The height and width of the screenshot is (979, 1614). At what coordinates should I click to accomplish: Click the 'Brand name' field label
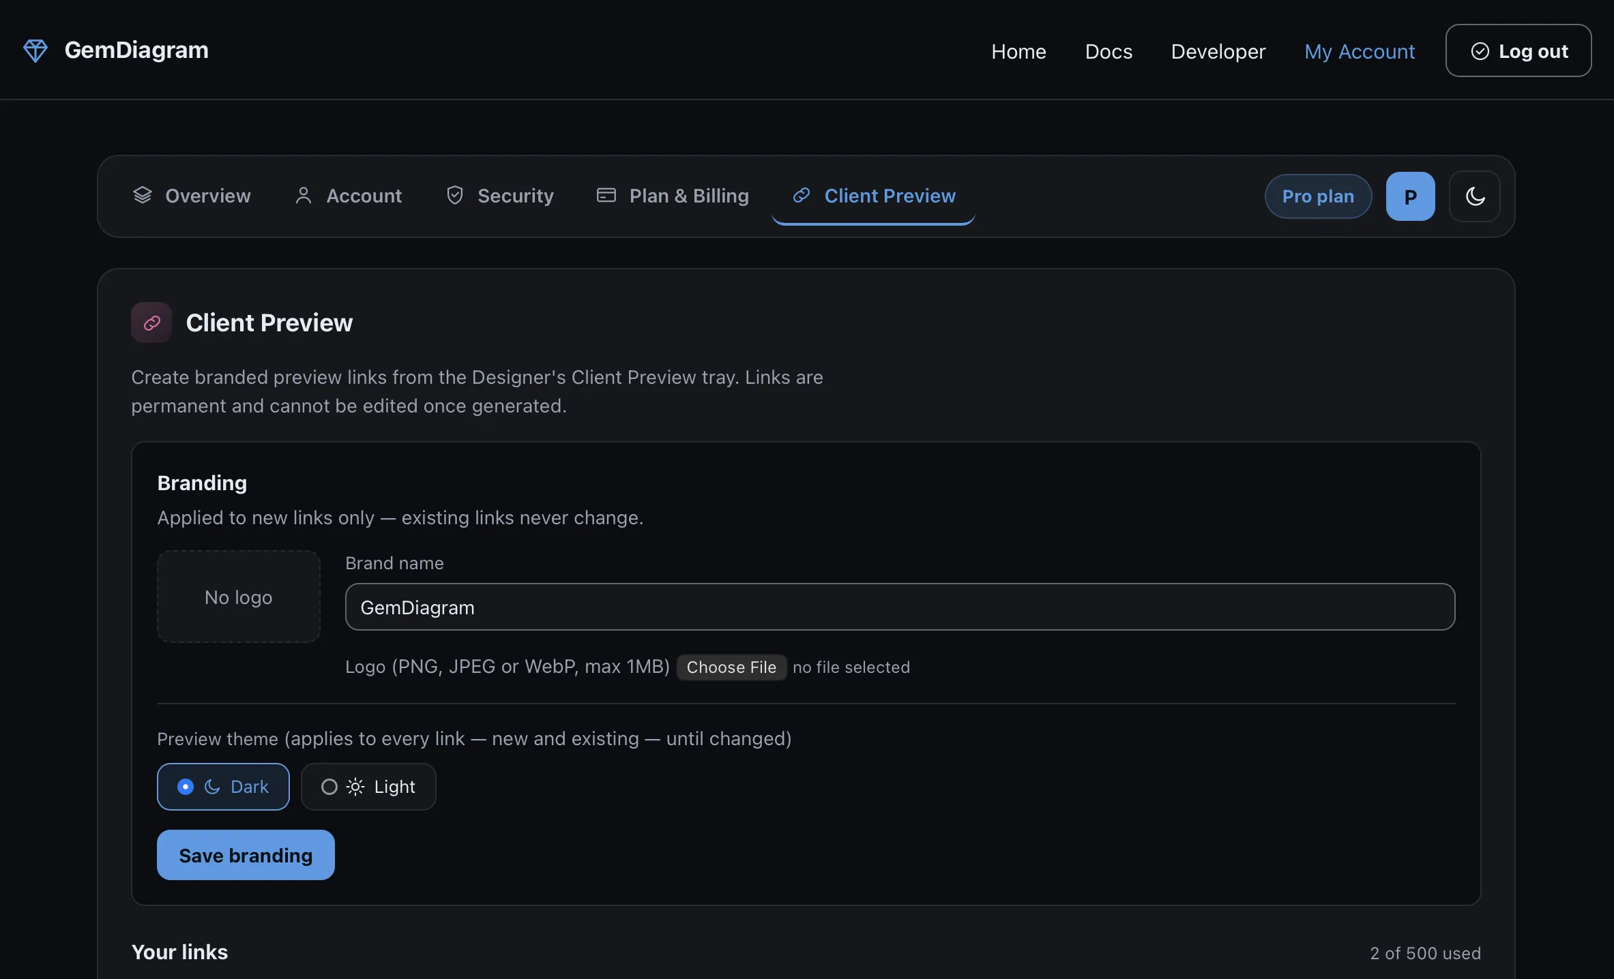[x=394, y=562]
